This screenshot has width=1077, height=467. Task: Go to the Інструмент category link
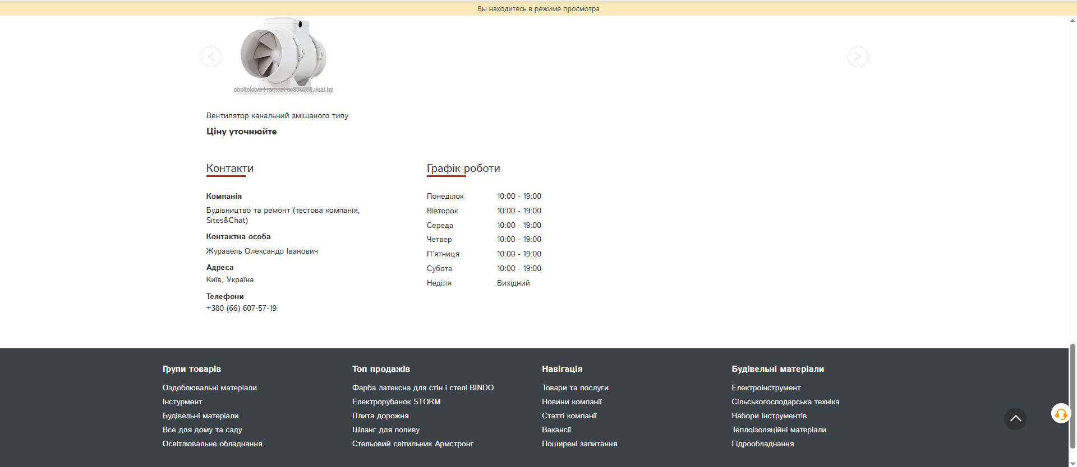click(182, 402)
